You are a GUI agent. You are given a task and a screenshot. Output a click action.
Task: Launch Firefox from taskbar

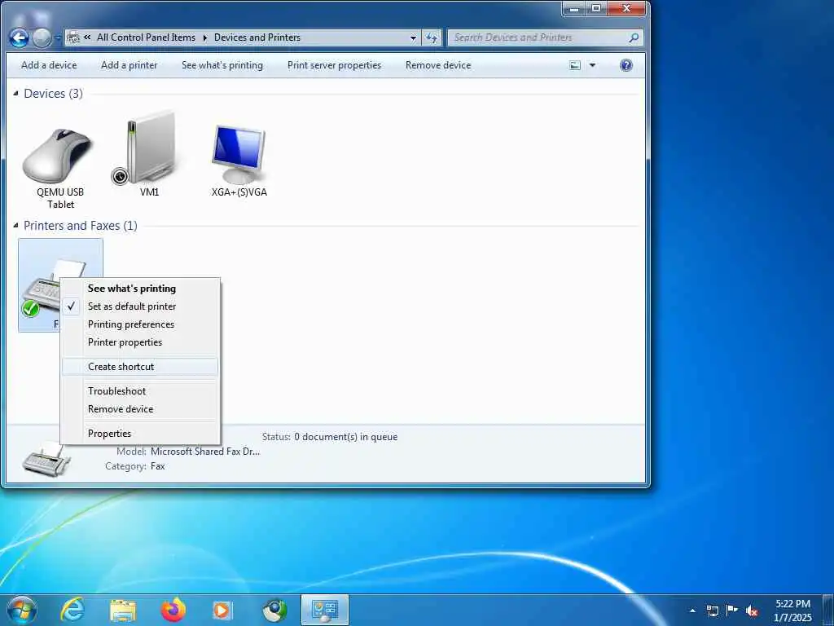[x=173, y=610]
